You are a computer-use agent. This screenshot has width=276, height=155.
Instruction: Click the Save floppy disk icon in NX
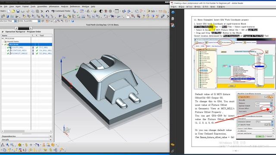[18, 11]
